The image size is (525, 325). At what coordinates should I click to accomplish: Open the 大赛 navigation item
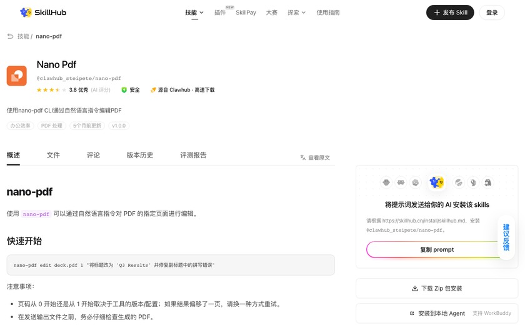[x=271, y=12]
